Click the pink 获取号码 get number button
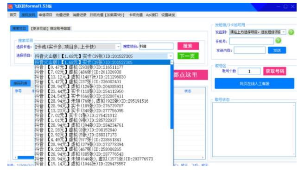298x172 pixels. point(275,71)
